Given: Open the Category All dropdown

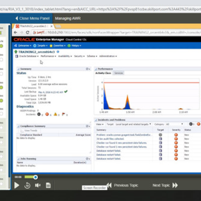Looking at the screenshot, I should pyautogui.click(x=174, y=124).
